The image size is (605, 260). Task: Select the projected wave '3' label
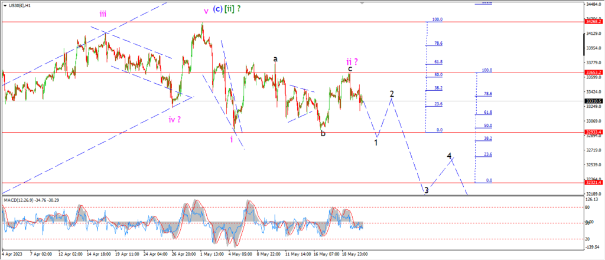(426, 190)
